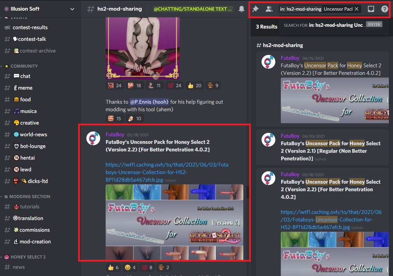393x276 pixels.
Task: Click the channel topic text in header
Action: (x=192, y=9)
